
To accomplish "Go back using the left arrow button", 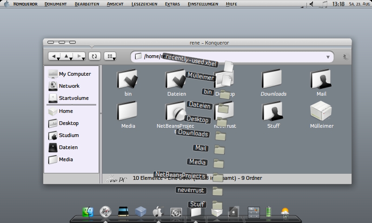I will [53, 56].
